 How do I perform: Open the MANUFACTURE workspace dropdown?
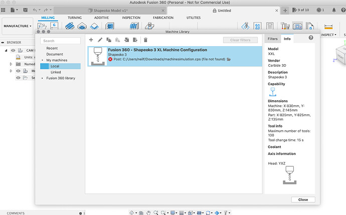[18, 26]
